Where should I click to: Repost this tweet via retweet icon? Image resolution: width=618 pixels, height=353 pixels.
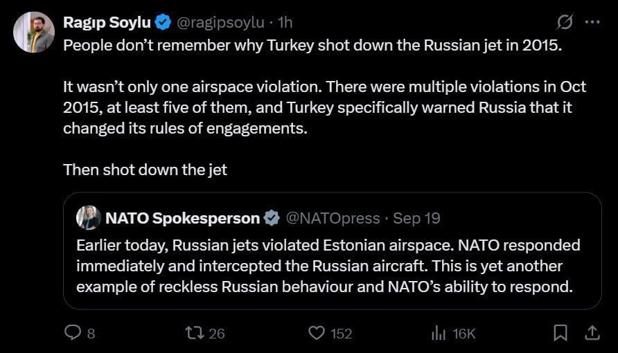pos(195,333)
